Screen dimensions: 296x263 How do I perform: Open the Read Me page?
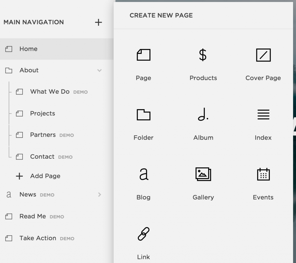click(x=33, y=216)
